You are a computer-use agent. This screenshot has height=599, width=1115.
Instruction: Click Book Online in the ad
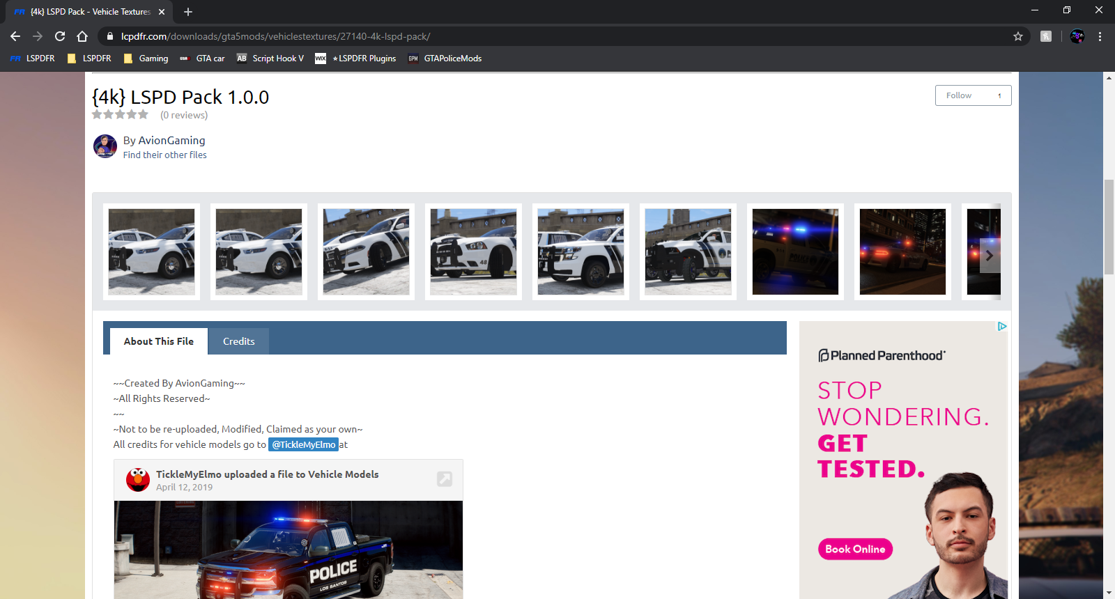point(855,549)
